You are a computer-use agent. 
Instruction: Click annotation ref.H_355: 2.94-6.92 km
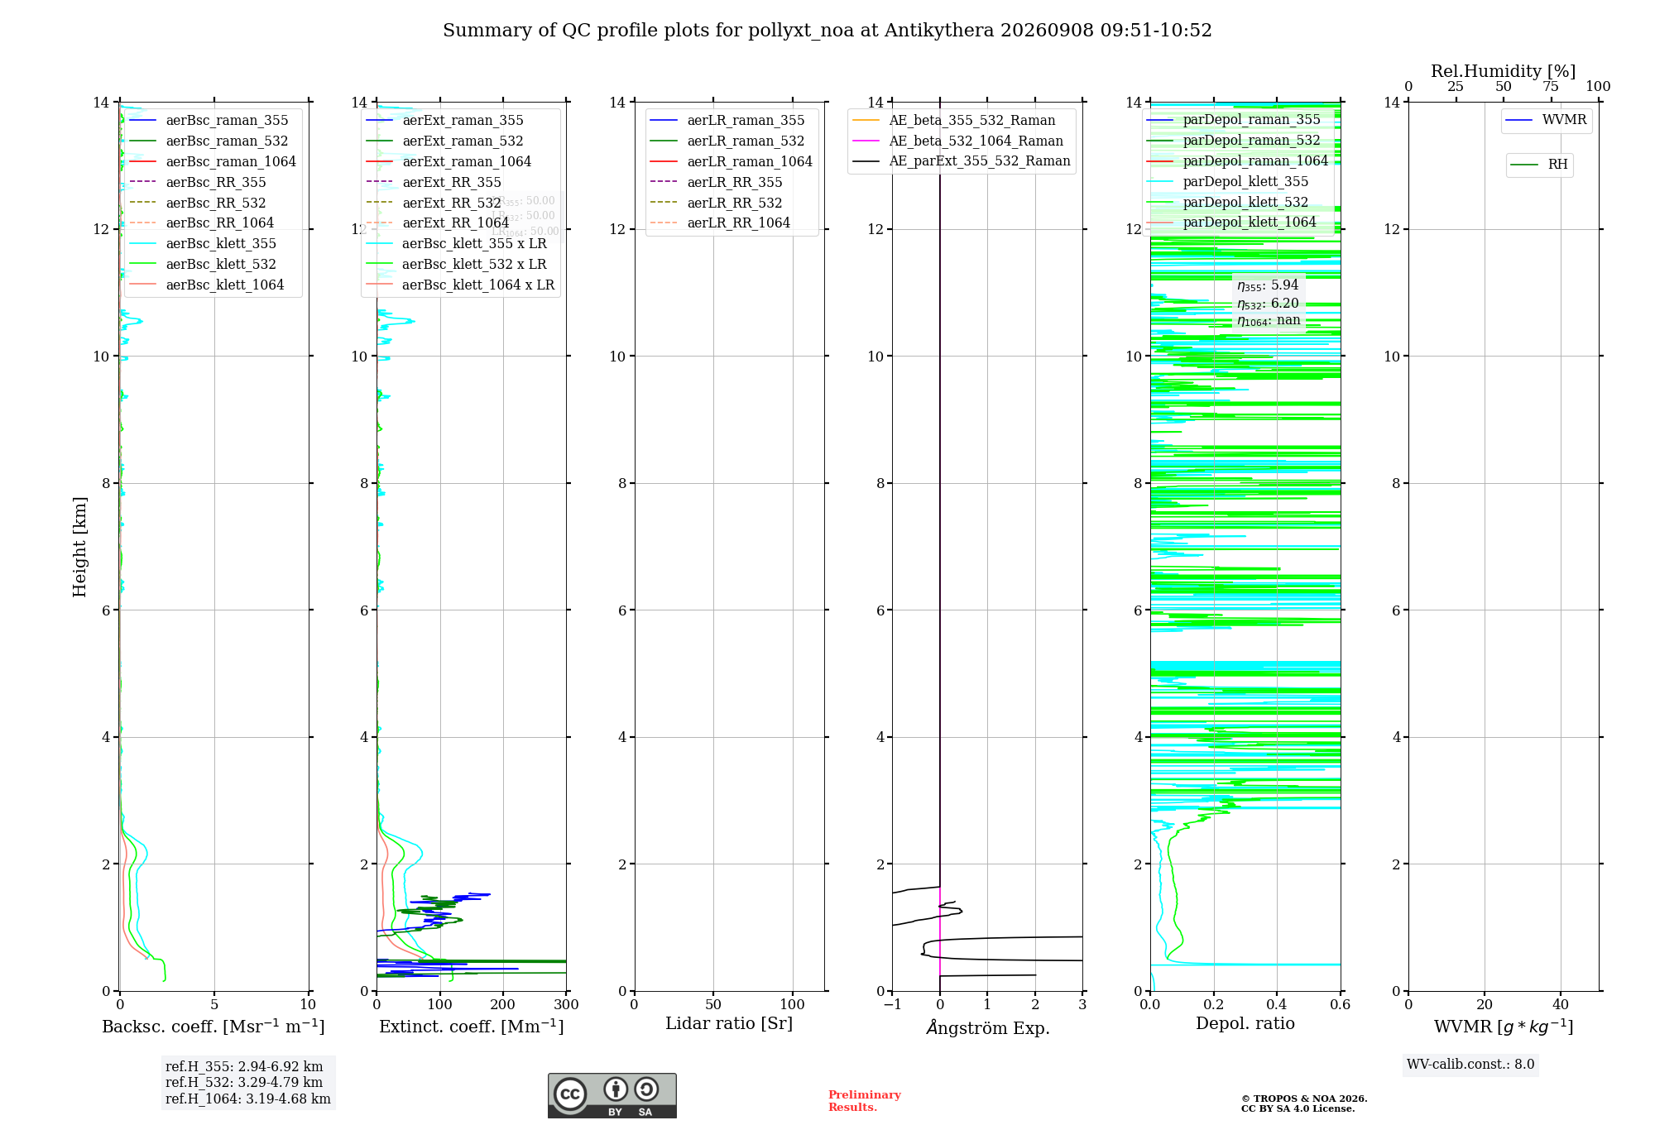[x=244, y=1067]
